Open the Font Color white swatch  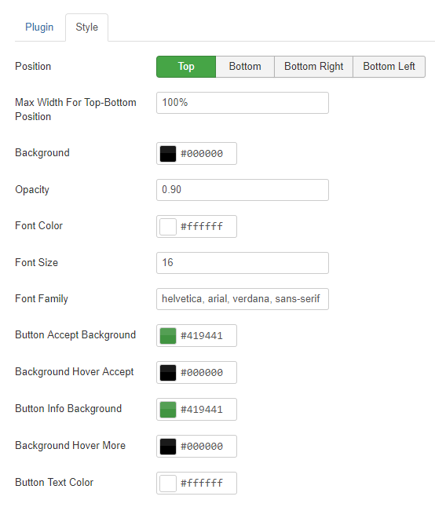pos(168,227)
